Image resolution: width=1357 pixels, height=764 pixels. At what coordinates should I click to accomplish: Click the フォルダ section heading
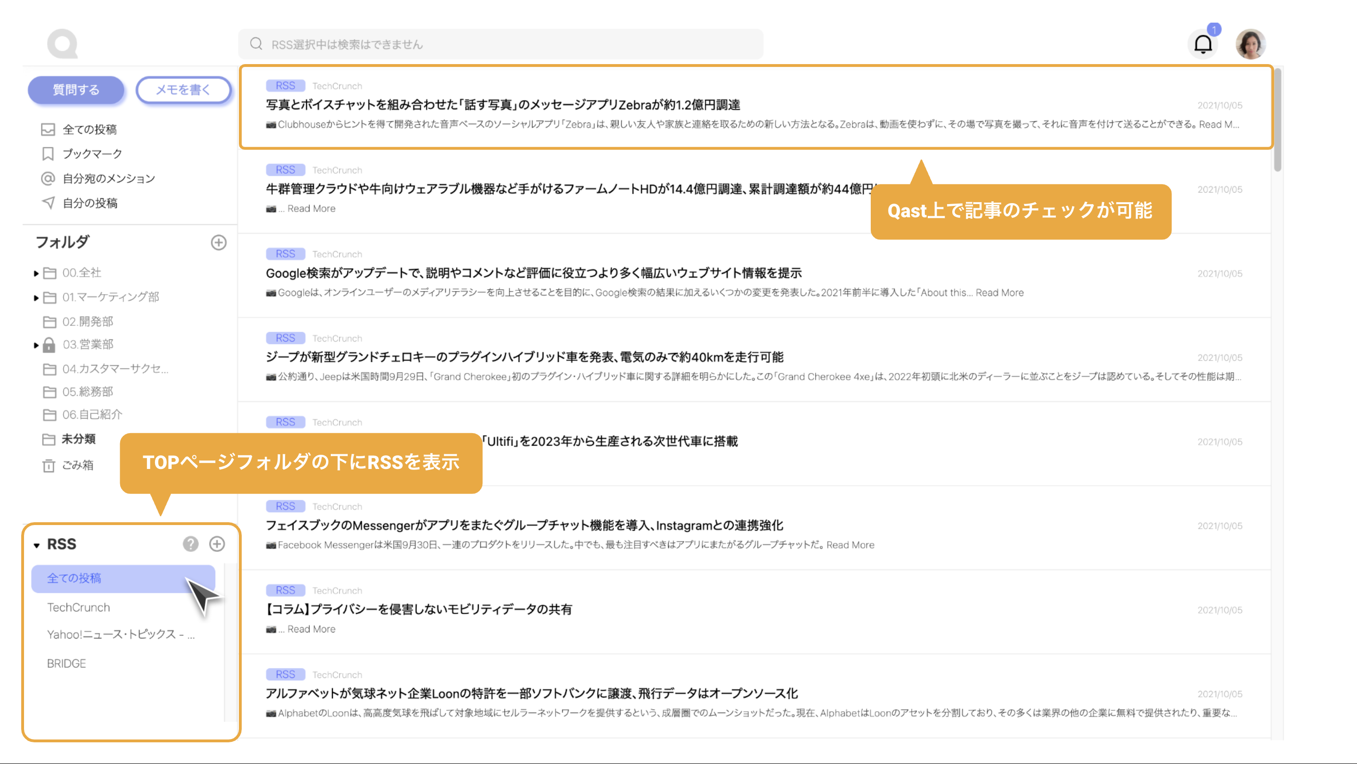click(63, 242)
